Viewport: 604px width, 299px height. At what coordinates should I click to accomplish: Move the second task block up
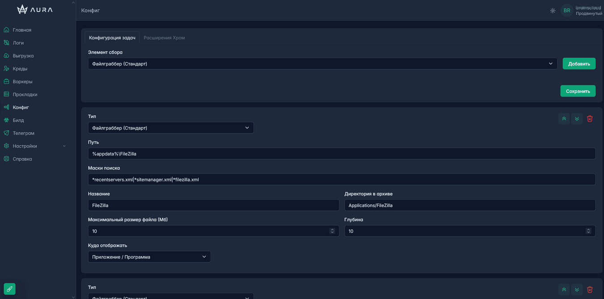point(564,290)
